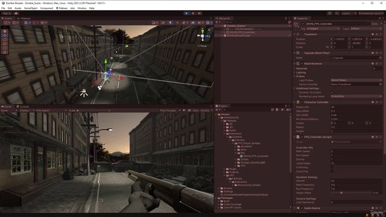Open Transform component help icon
This screenshot has width=386, height=217.
[x=373, y=34]
